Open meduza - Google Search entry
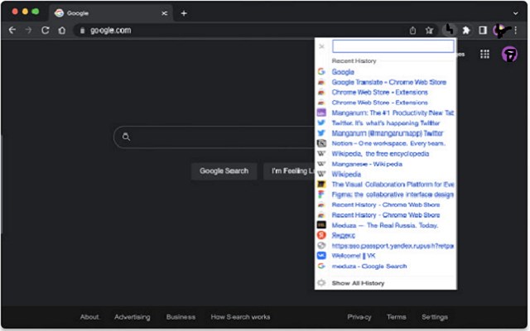Screen dimensions: 530x331 point(369,266)
